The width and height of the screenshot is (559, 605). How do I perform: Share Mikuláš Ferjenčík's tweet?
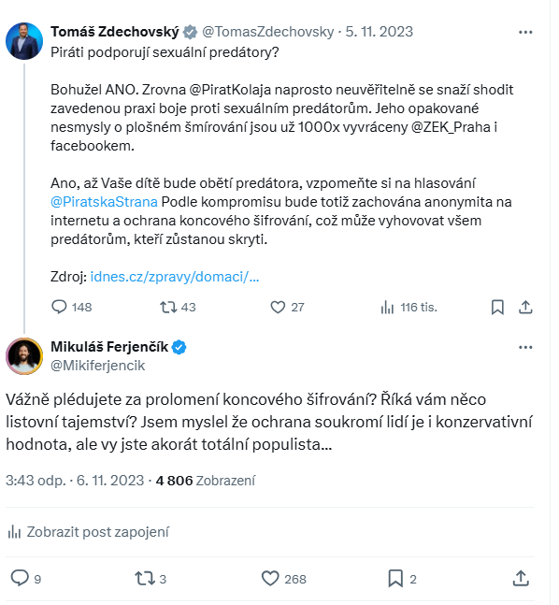pyautogui.click(x=521, y=579)
